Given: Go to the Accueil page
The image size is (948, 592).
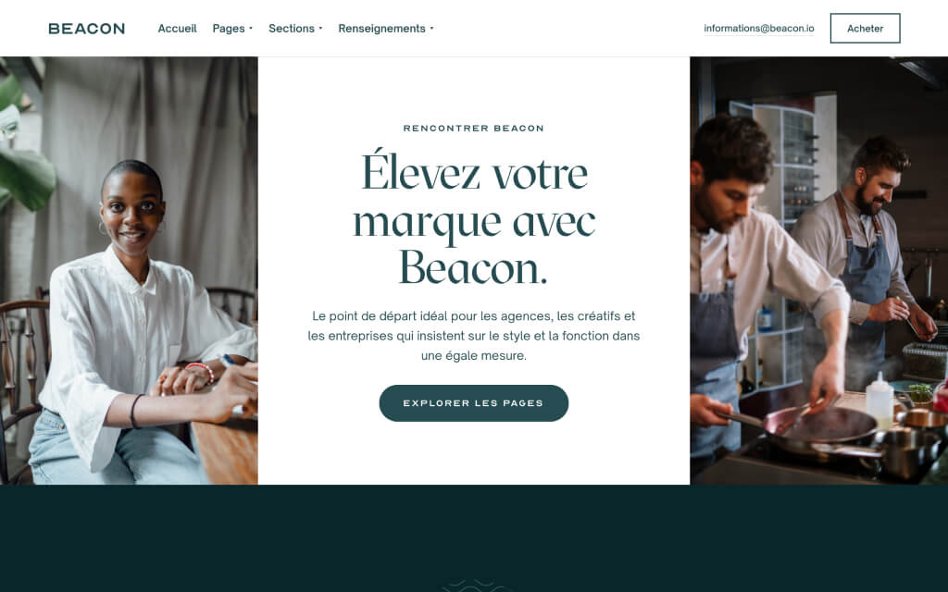Looking at the screenshot, I should (x=177, y=29).
